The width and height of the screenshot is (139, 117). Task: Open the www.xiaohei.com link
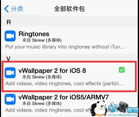pyautogui.click(x=123, y=115)
